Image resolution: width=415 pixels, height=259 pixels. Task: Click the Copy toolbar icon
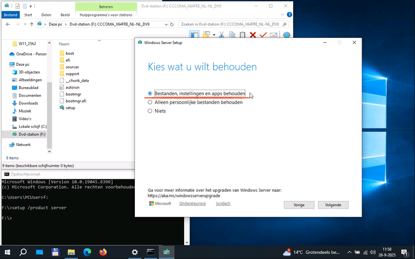point(232,35)
